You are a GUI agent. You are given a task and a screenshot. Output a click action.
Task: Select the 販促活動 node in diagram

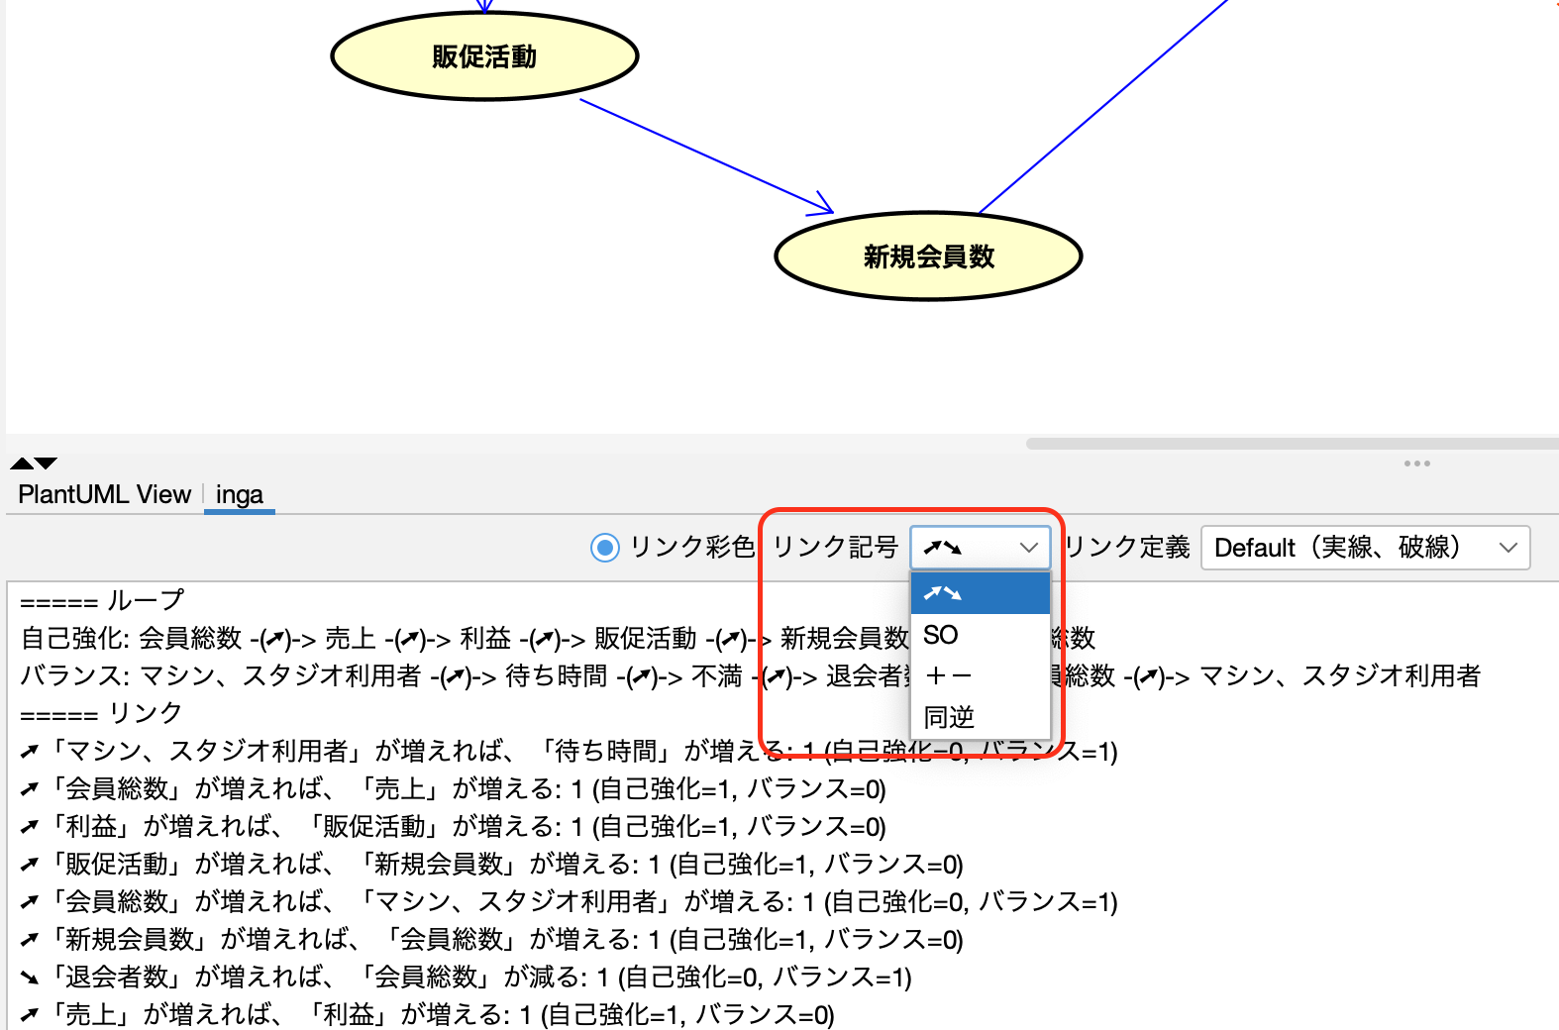coord(484,56)
